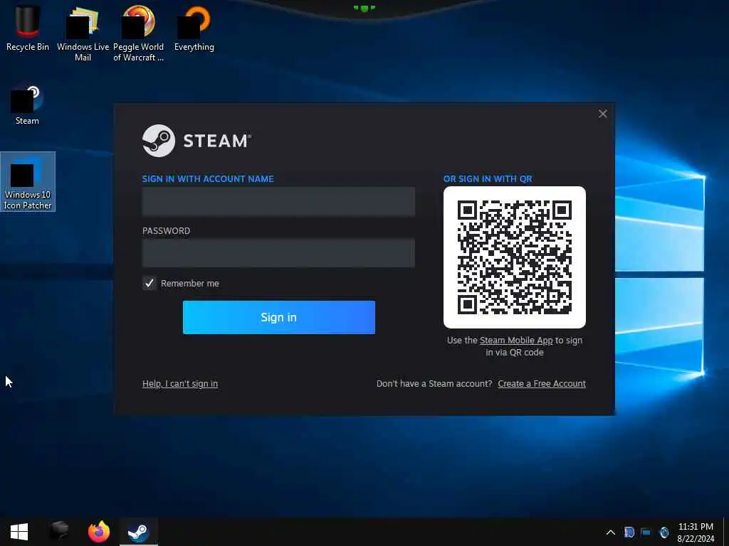This screenshot has height=546, width=729.
Task: Show hidden system tray icons
Action: (x=610, y=532)
